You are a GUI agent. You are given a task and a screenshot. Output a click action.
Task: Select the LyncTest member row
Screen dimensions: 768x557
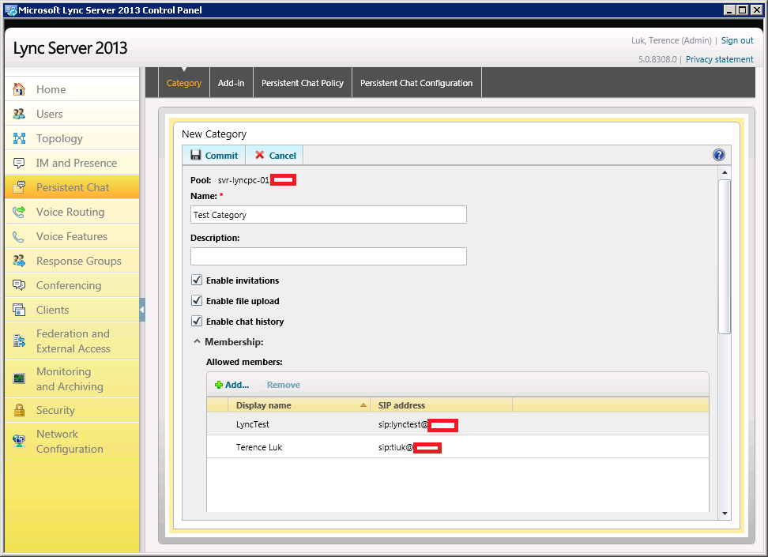click(x=457, y=424)
